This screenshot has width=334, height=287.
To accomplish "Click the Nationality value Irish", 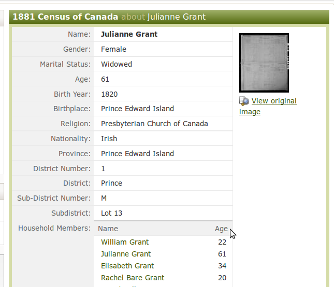I will 109,139.
